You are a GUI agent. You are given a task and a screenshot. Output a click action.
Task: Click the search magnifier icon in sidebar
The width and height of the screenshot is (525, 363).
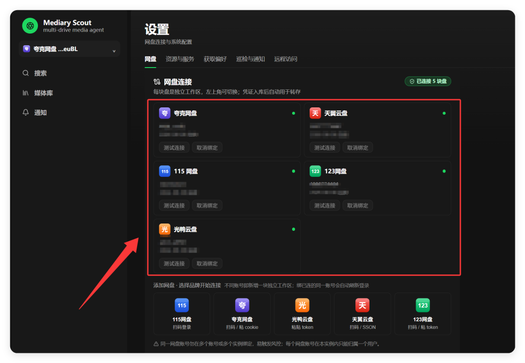tap(26, 73)
